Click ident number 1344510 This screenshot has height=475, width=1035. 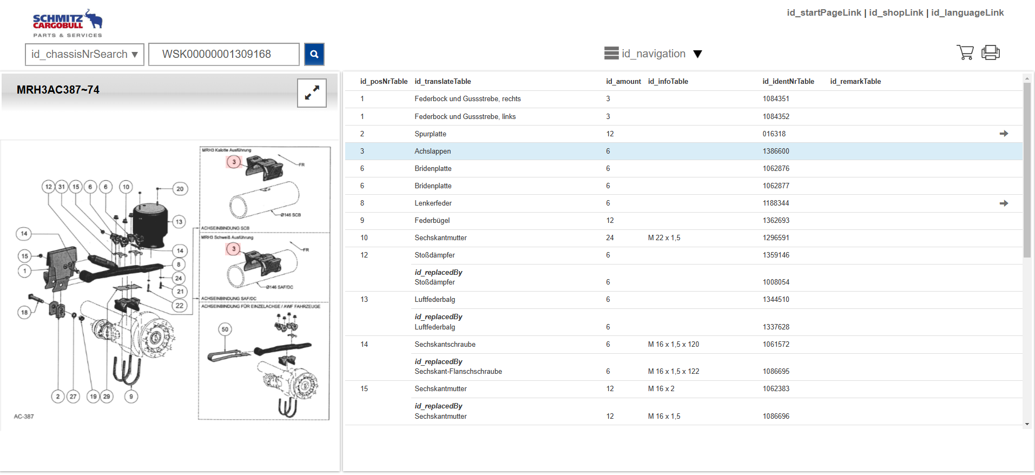coord(776,300)
